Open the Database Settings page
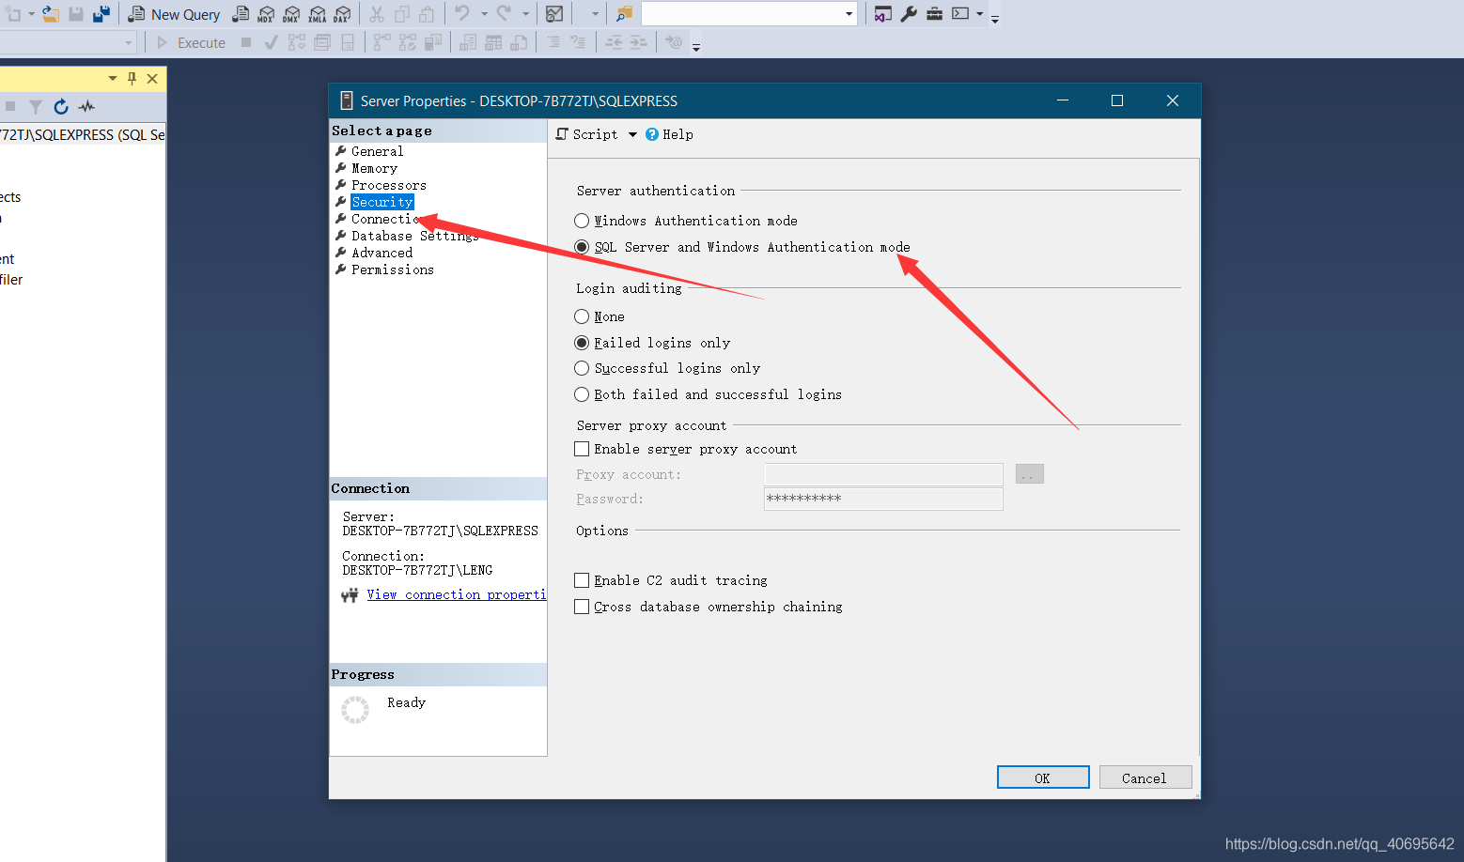The image size is (1464, 862). (415, 236)
